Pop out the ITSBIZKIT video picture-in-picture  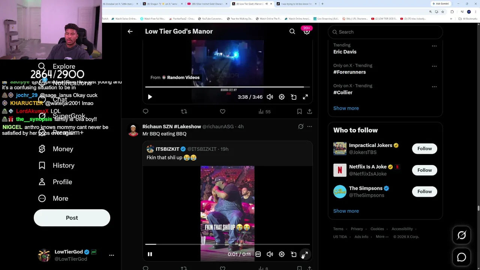coord(294,254)
